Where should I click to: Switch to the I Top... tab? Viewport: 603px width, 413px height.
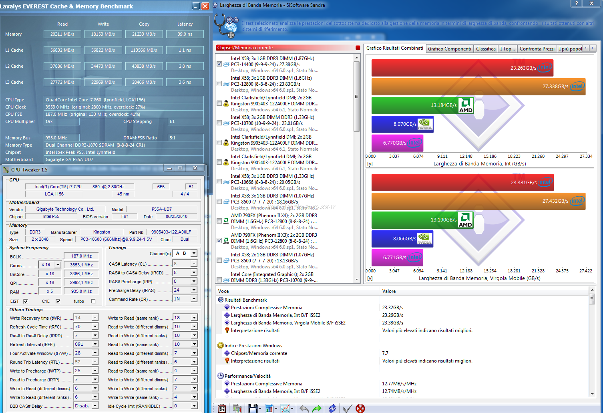507,49
